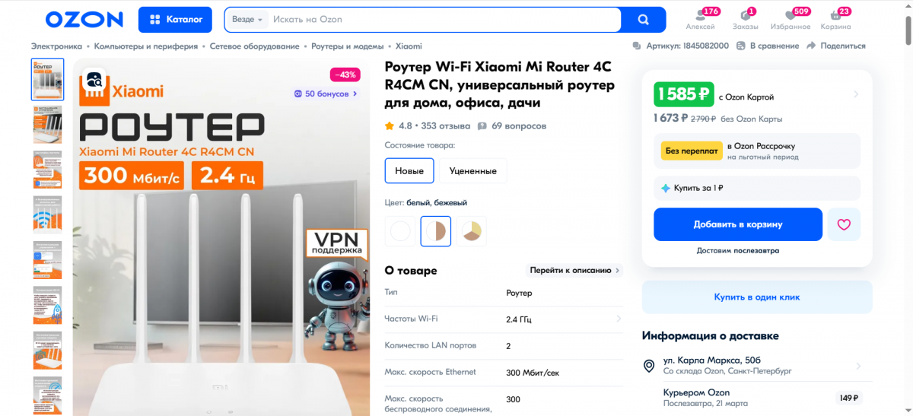Open the Алексей profile icon
This screenshot has height=416, width=913.
pos(701,14)
